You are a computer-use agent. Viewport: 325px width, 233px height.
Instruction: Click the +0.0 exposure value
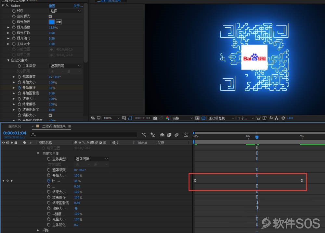(290, 118)
